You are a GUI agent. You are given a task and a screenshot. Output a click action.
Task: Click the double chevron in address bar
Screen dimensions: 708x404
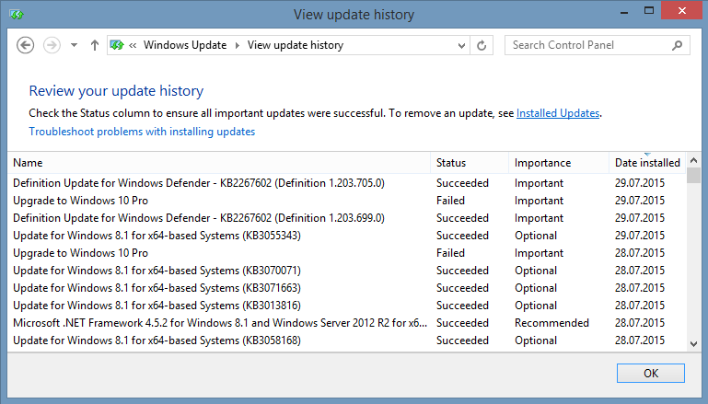133,45
